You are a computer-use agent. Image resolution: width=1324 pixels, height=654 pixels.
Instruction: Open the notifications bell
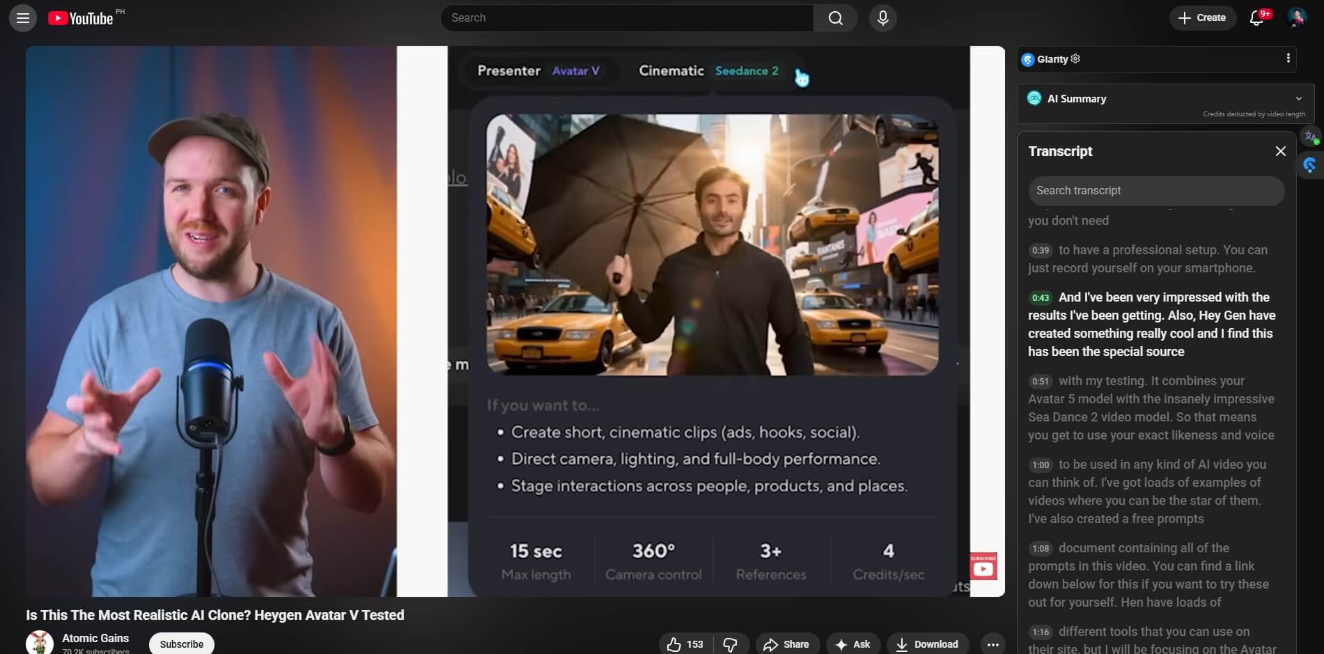click(x=1257, y=18)
